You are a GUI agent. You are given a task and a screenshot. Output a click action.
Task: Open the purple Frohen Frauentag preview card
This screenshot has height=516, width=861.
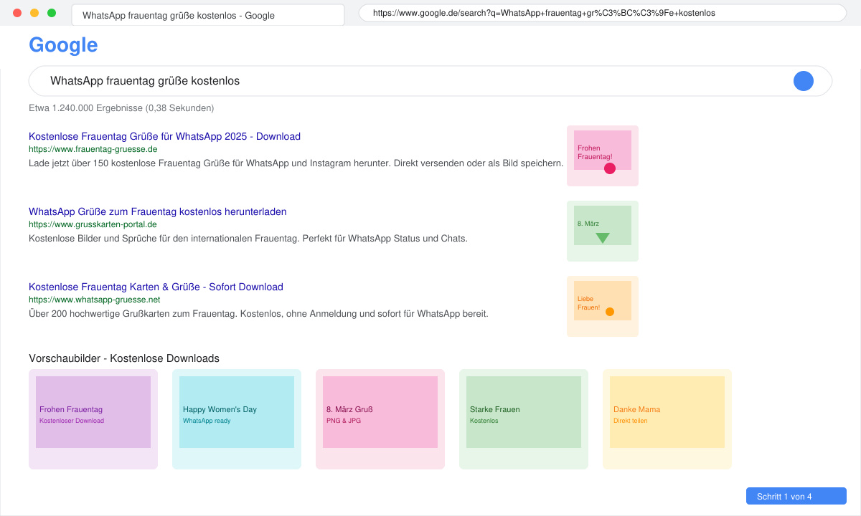click(93, 419)
